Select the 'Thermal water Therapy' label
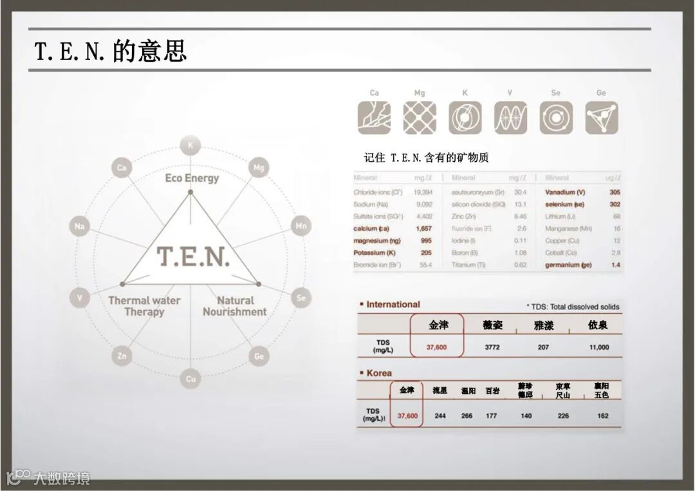Image resolution: width=695 pixels, height=491 pixels. tap(145, 306)
